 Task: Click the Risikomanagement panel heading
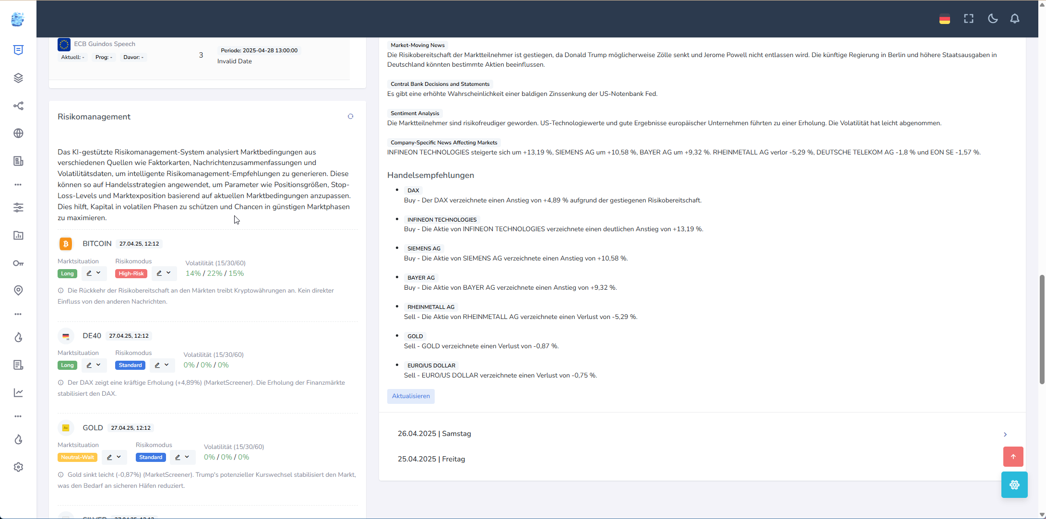point(94,117)
